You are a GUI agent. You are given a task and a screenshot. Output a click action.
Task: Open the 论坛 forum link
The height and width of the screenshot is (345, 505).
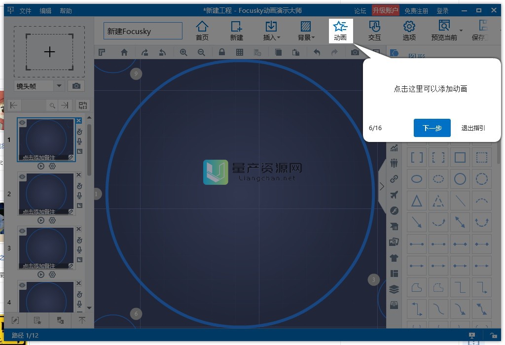360,11
